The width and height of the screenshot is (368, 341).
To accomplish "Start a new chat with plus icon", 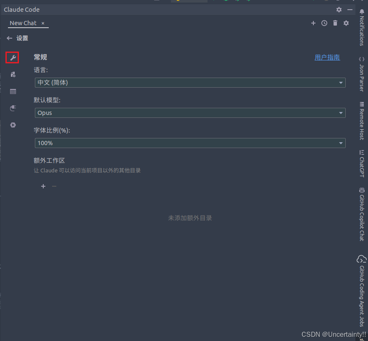I will click(x=313, y=23).
